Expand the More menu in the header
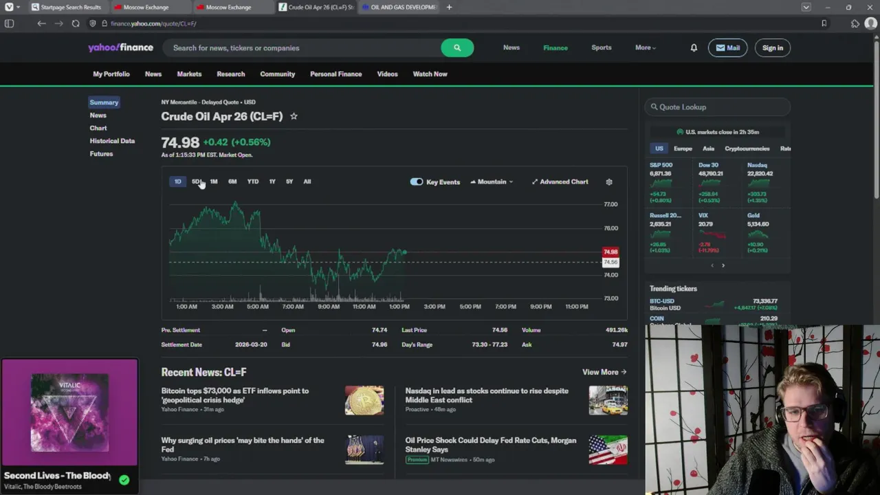Screen dimensions: 880x495 tap(646, 47)
